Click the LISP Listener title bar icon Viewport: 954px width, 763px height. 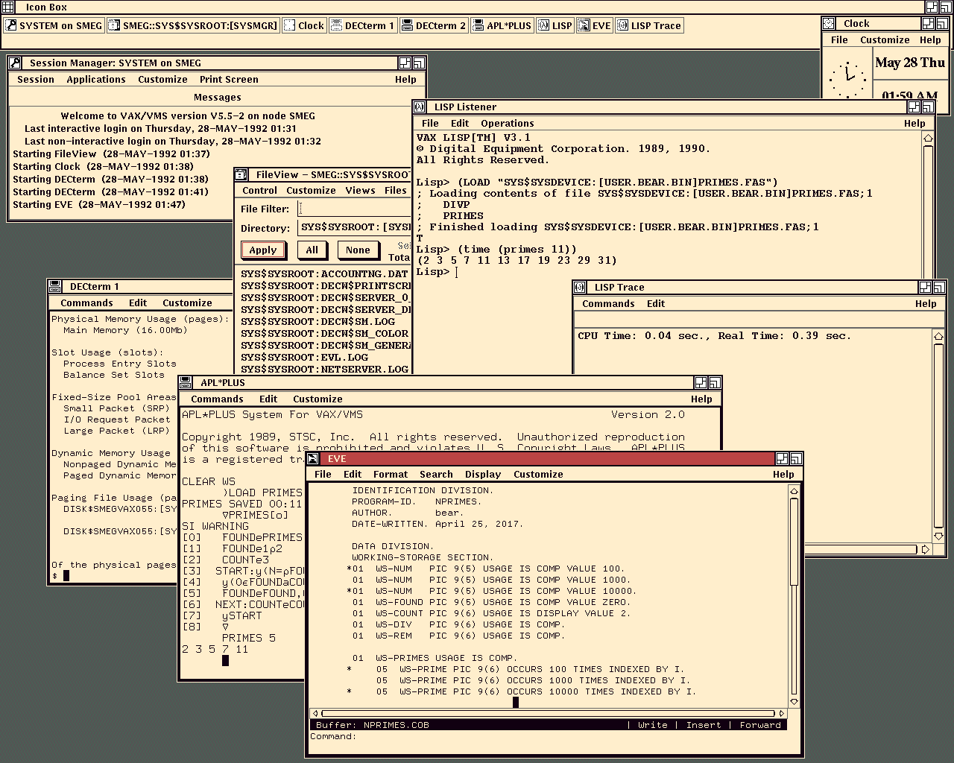click(x=420, y=107)
